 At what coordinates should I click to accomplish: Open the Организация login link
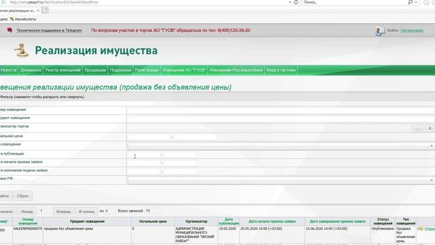coord(412,30)
